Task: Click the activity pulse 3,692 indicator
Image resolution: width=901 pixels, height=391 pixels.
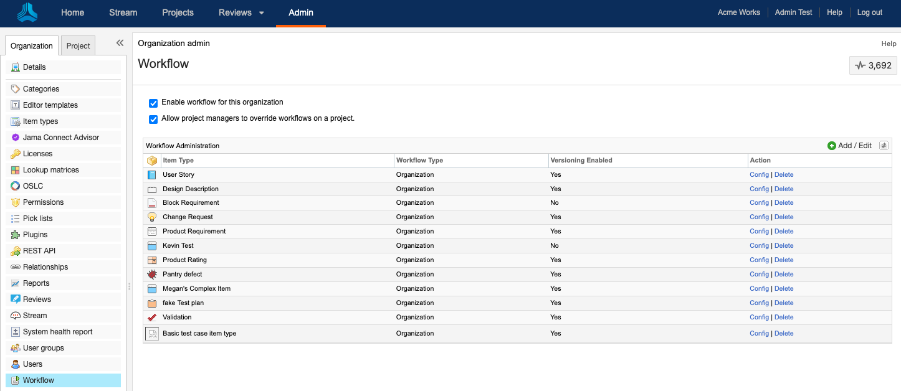Action: [873, 65]
